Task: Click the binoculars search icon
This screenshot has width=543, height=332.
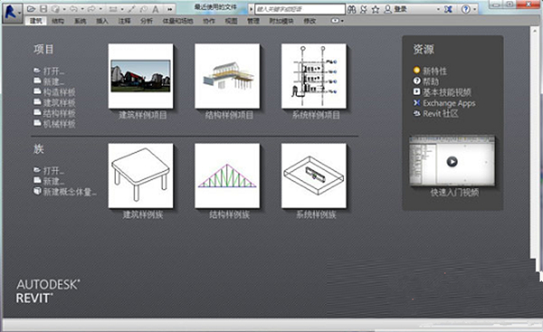Action: click(x=351, y=9)
